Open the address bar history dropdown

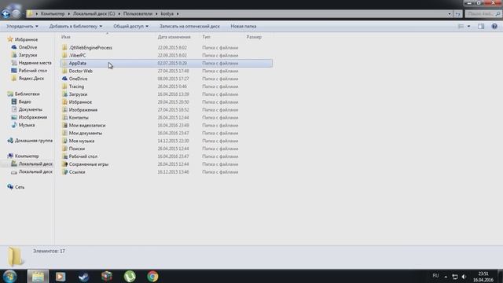point(450,14)
